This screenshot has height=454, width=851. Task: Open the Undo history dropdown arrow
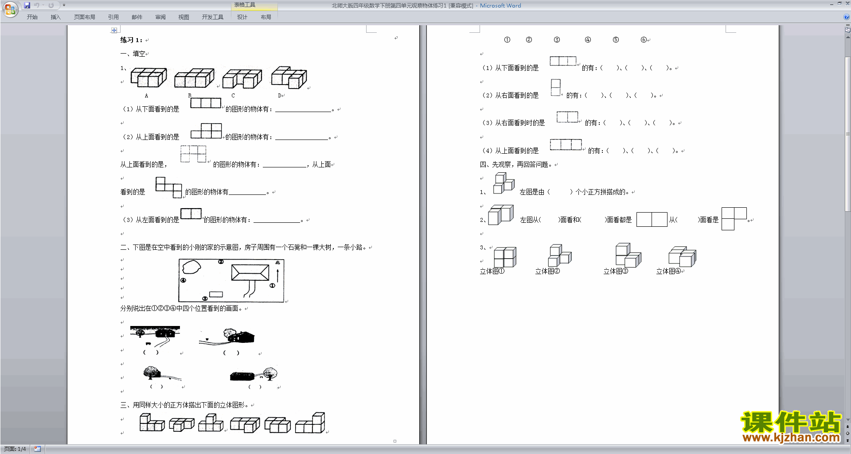(43, 5)
